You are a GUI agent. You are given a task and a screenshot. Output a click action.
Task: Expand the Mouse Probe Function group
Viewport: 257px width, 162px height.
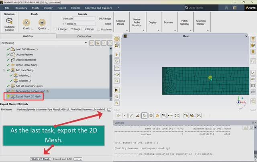[143, 31]
